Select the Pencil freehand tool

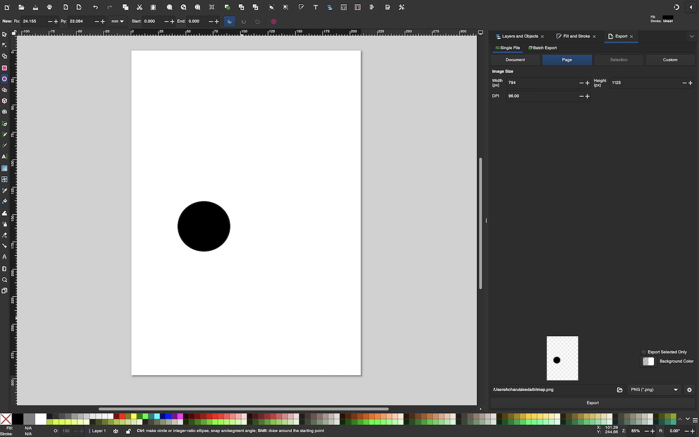tap(5, 135)
